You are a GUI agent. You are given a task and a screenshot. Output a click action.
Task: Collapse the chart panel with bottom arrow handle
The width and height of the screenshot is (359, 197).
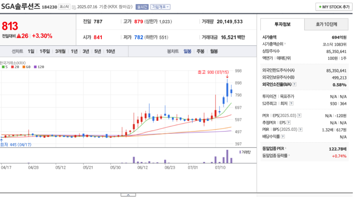pyautogui.click(x=128, y=195)
